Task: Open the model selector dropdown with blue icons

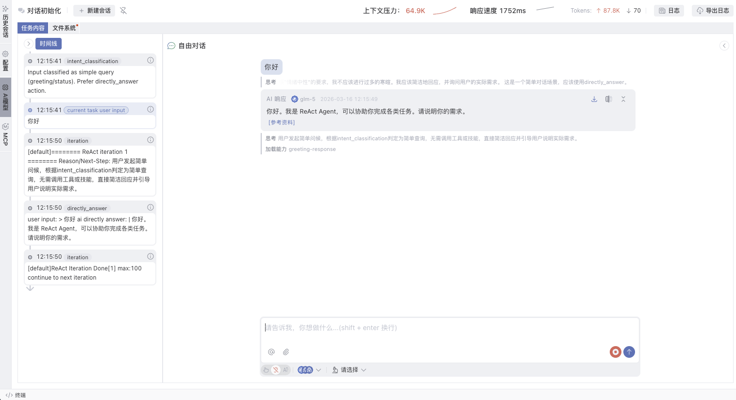Action: pyautogui.click(x=309, y=370)
